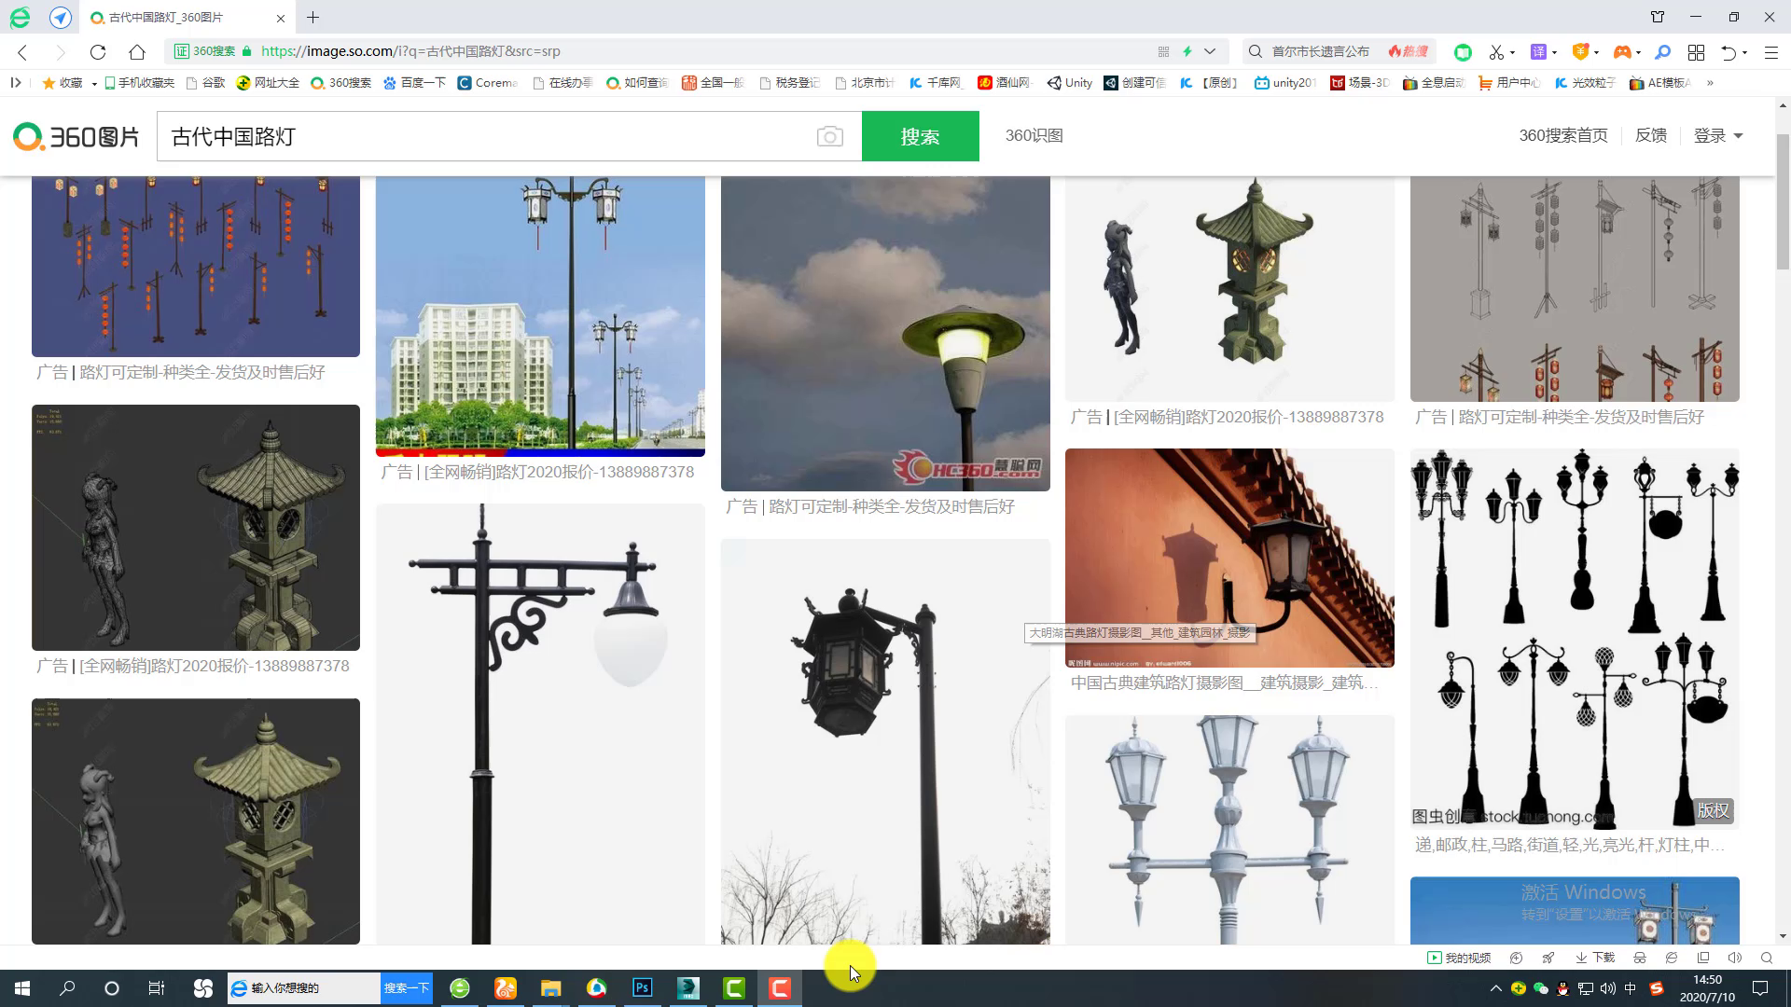This screenshot has height=1007, width=1791.
Task: Go to 360搜索首页 link
Action: (1563, 136)
